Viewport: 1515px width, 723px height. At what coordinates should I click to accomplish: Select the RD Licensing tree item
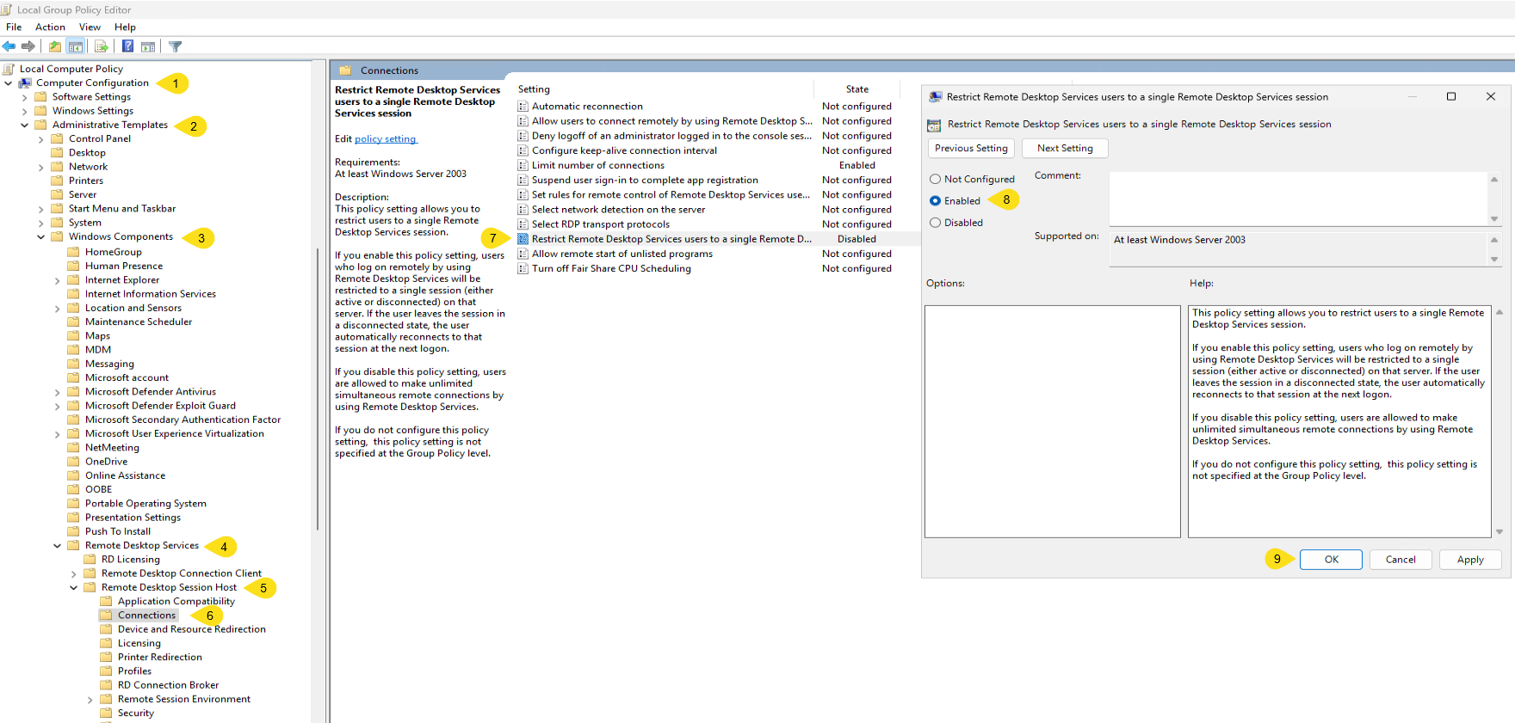[x=130, y=560]
